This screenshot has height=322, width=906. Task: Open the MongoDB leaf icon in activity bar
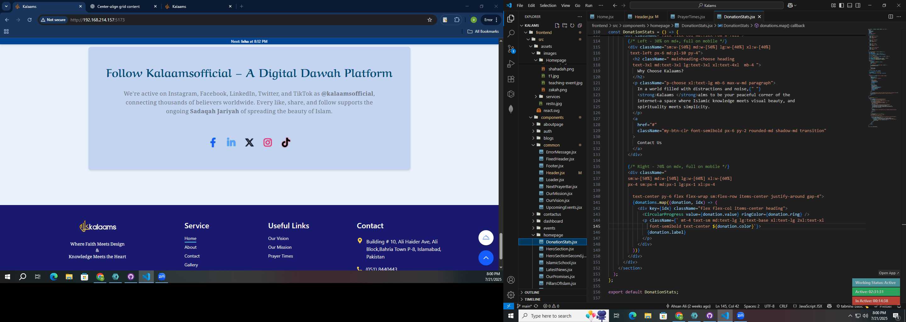pyautogui.click(x=511, y=109)
